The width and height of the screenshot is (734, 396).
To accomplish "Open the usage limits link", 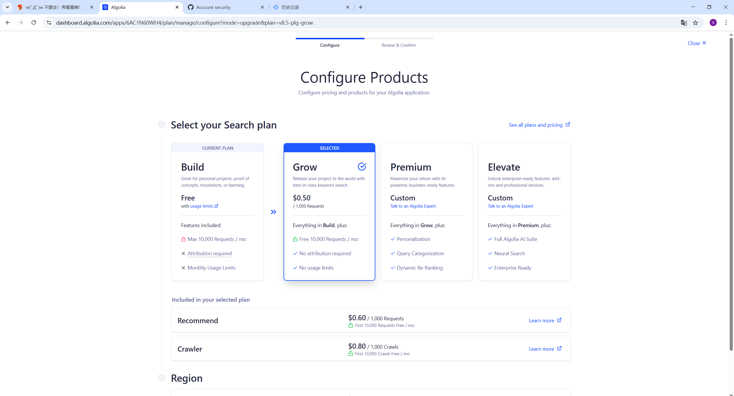I will (202, 206).
